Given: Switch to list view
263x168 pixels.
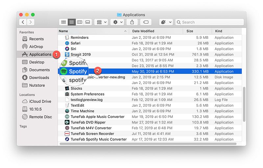Looking at the screenshot, I should (x=72, y=22).
